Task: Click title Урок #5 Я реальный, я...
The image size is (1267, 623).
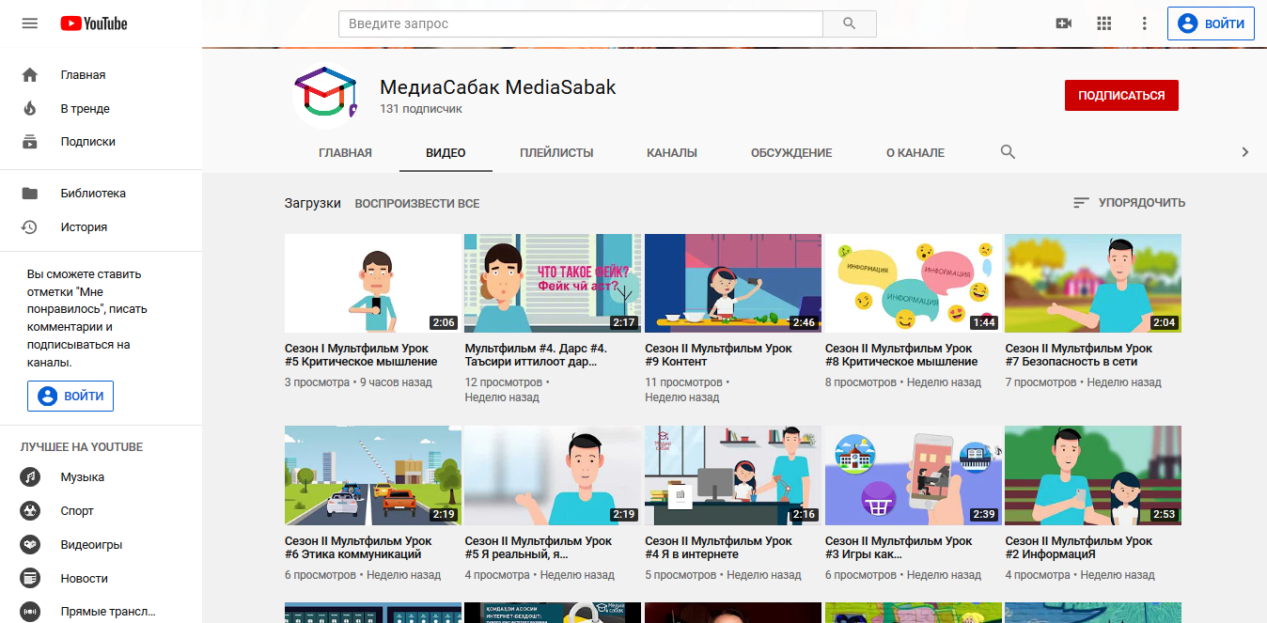Action: 538,548
